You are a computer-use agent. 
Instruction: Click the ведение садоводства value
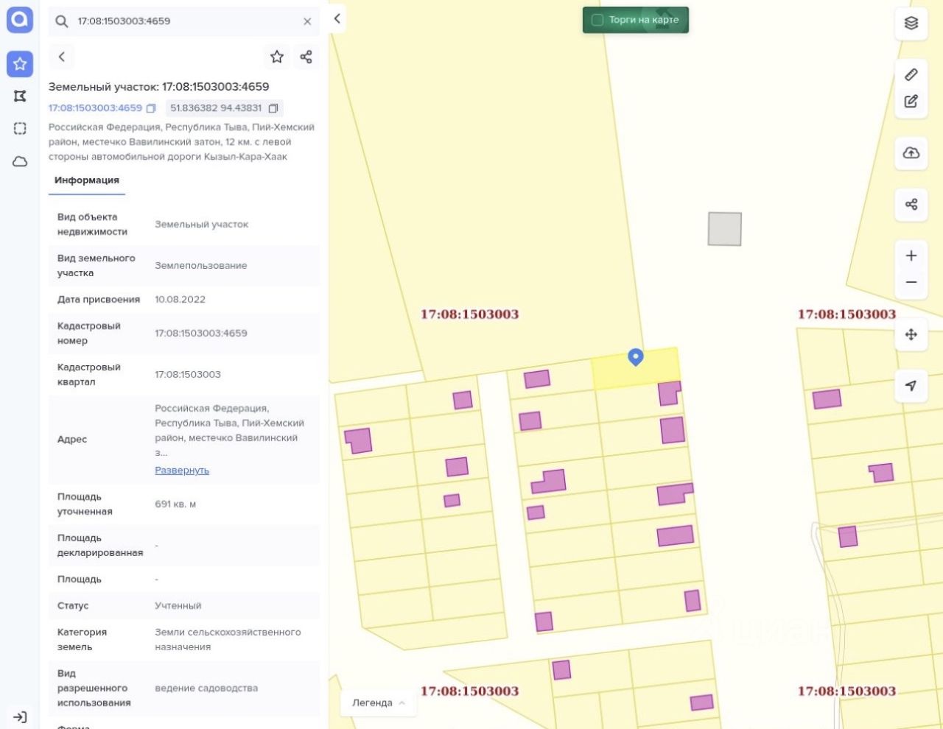pos(206,688)
